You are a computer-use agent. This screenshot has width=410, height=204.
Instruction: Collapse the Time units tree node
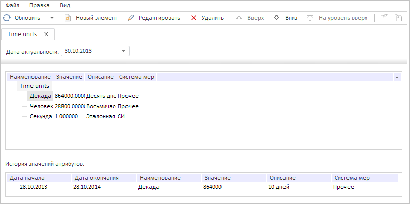click(x=12, y=86)
